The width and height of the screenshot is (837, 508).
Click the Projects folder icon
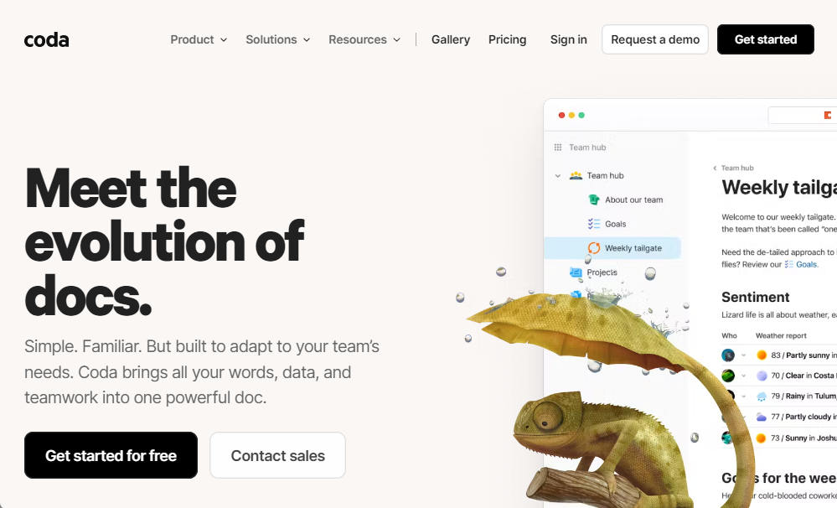point(576,272)
